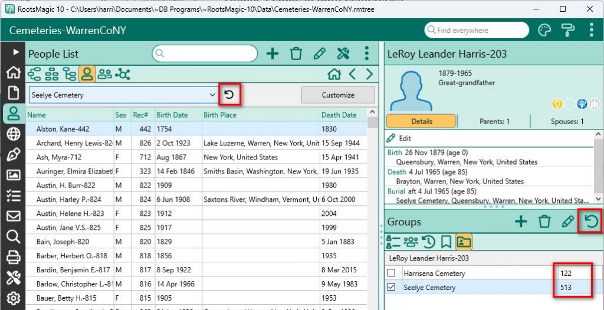Delete person with People List trash icon
Image resolution: width=604 pixels, height=310 pixels.
[296, 54]
